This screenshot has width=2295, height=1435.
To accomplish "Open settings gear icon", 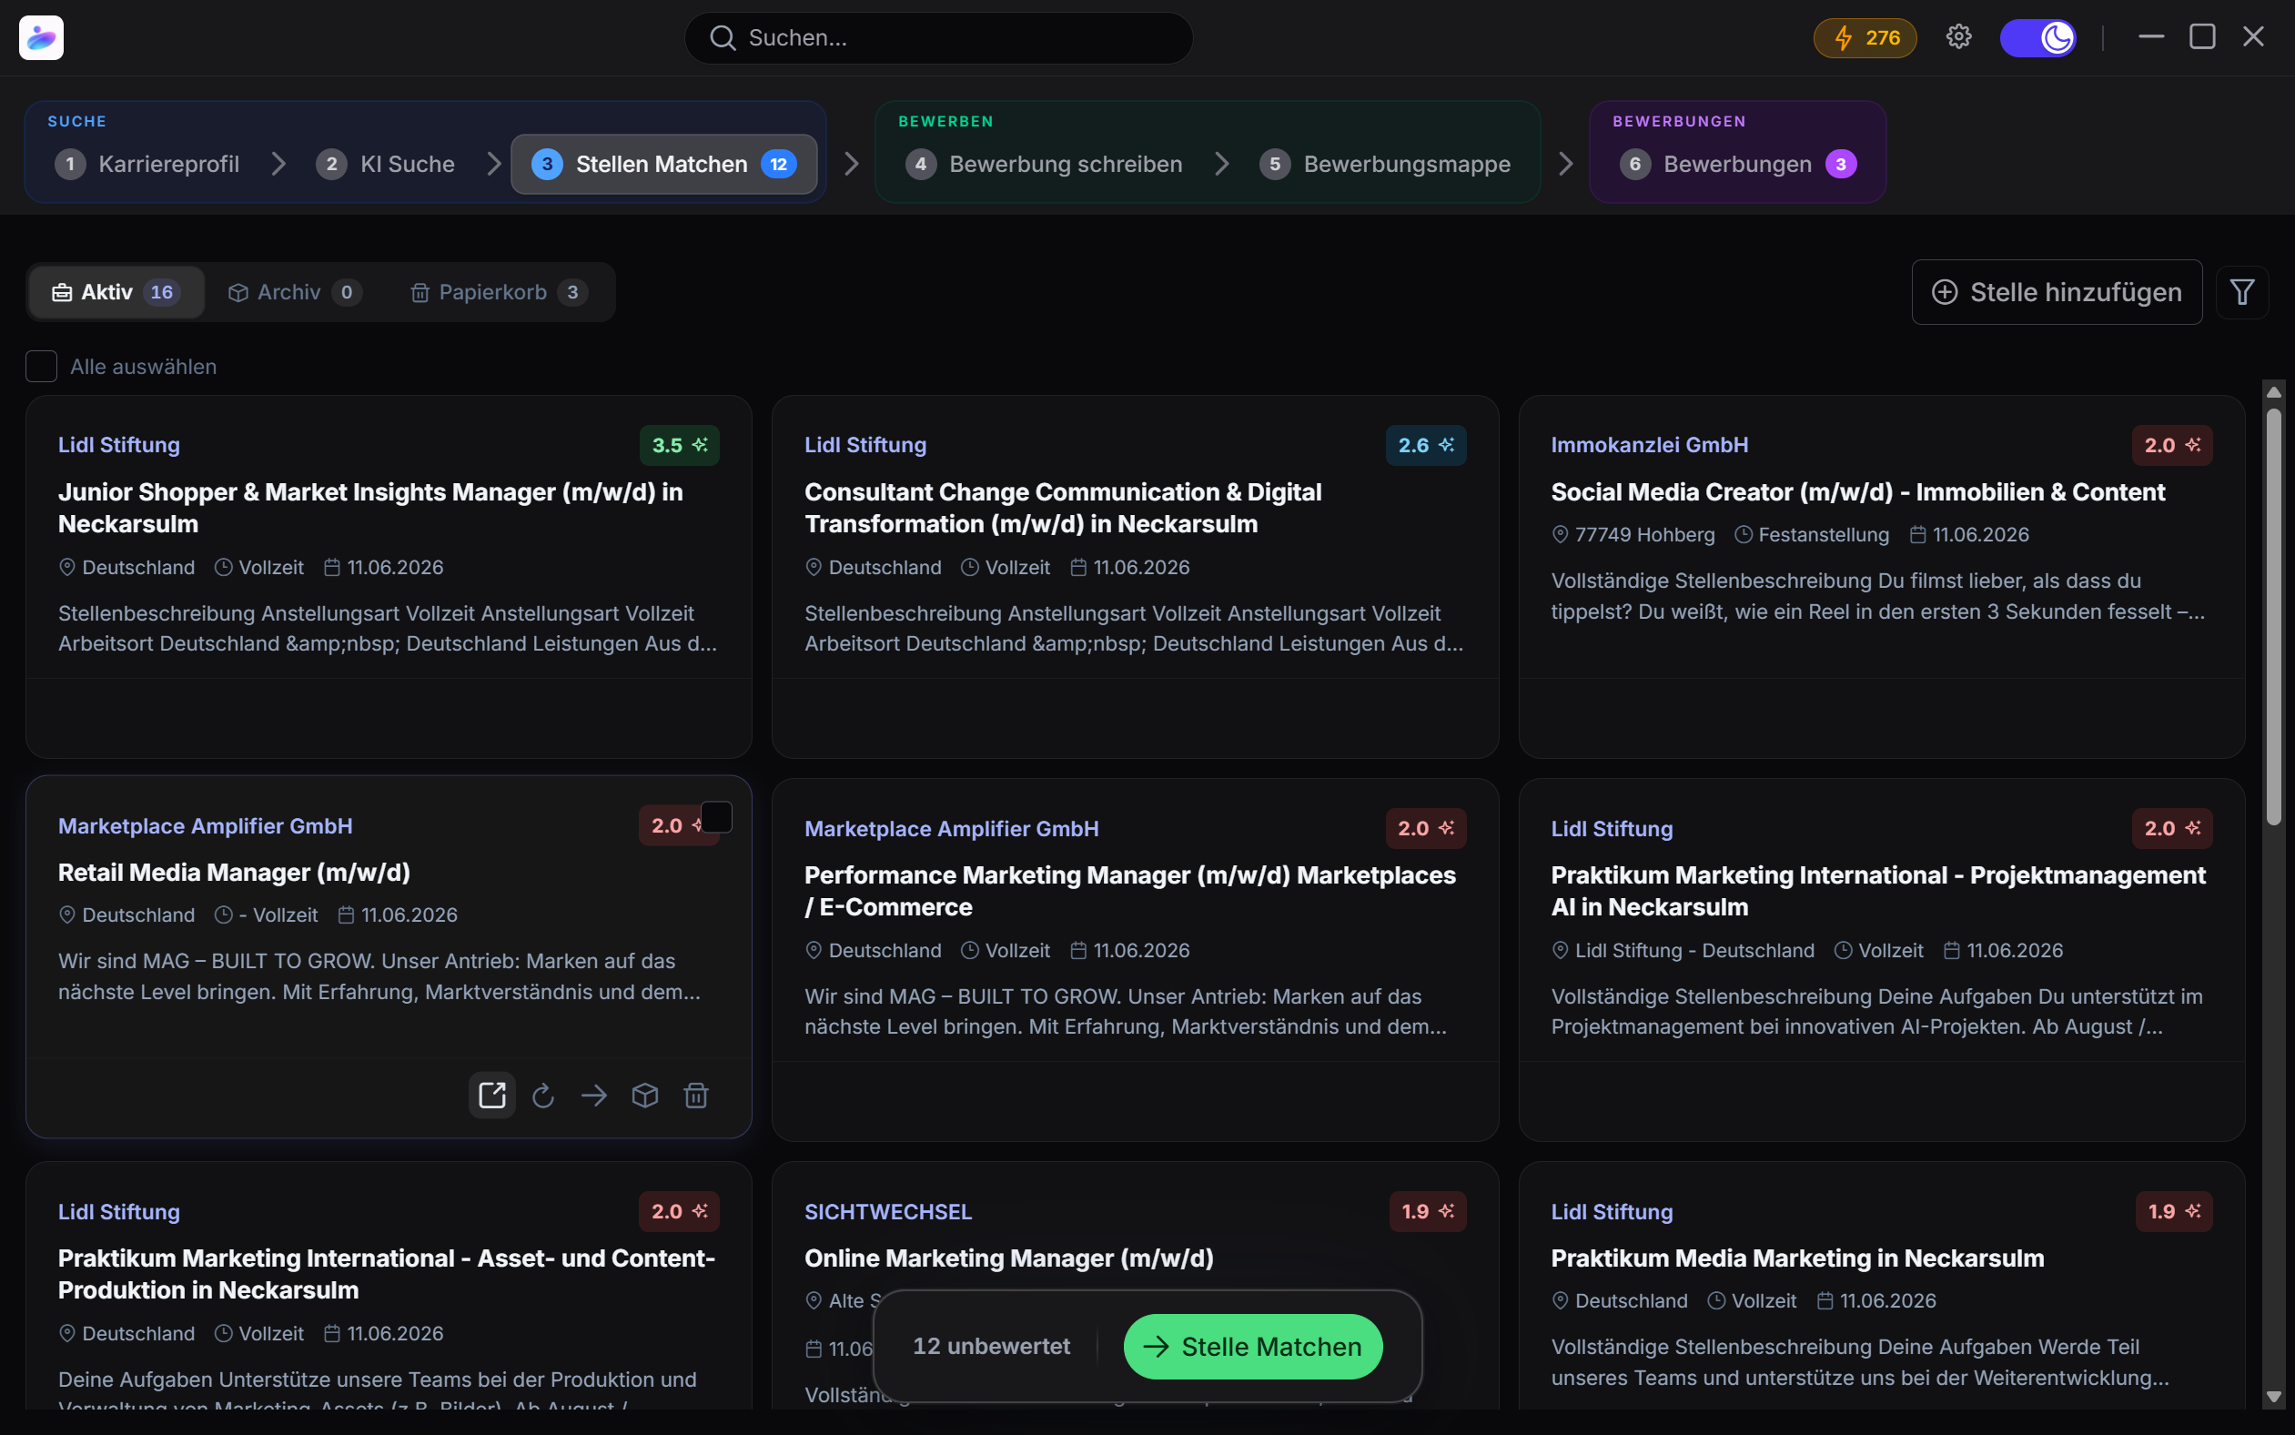I will click(1959, 37).
